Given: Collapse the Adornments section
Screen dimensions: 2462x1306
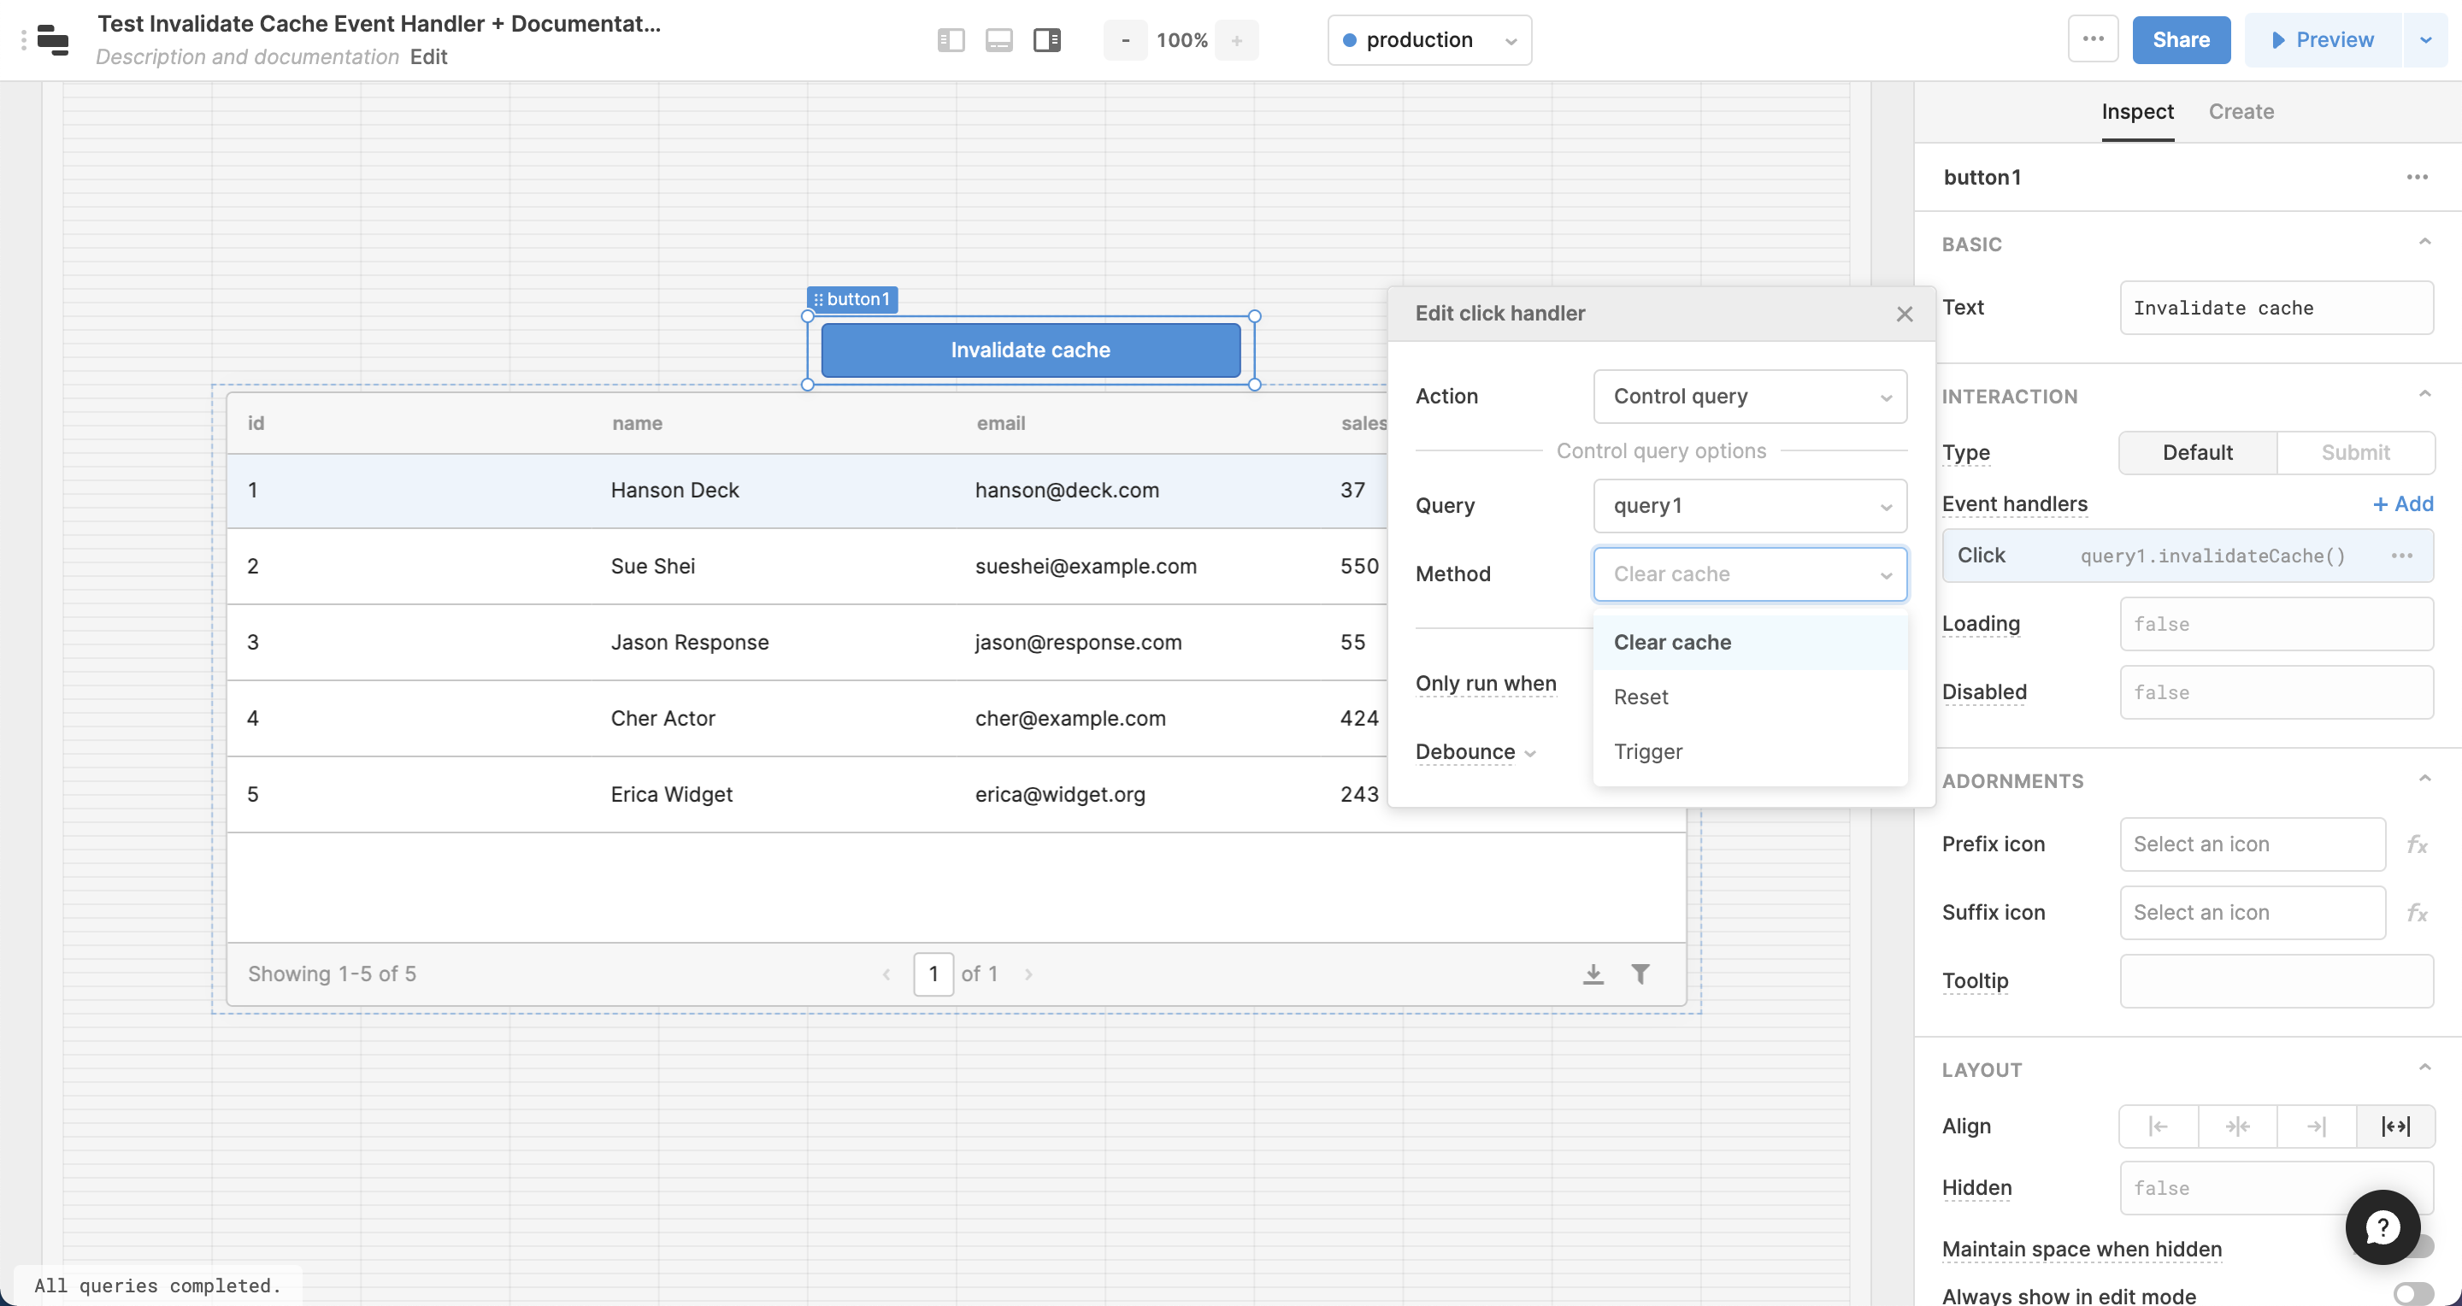Looking at the screenshot, I should [x=2424, y=779].
